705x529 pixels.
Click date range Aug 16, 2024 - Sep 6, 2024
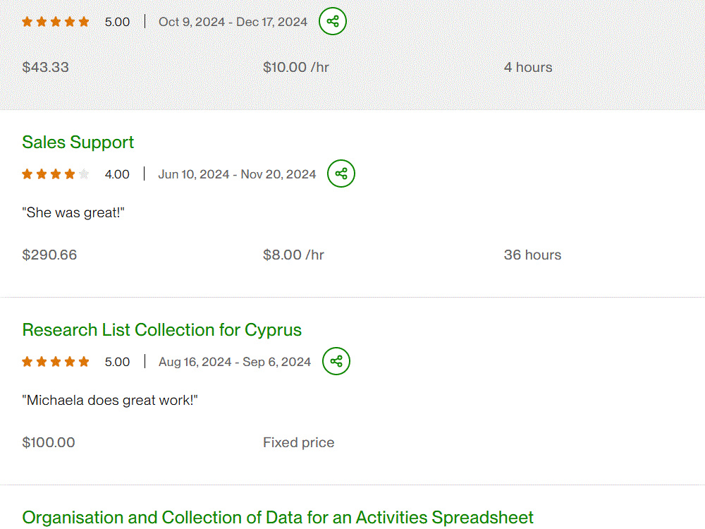[x=235, y=362]
